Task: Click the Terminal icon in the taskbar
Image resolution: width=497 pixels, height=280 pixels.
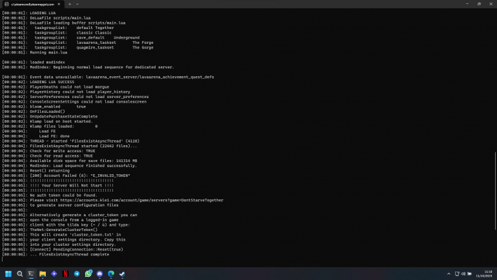Action: tap(31, 274)
